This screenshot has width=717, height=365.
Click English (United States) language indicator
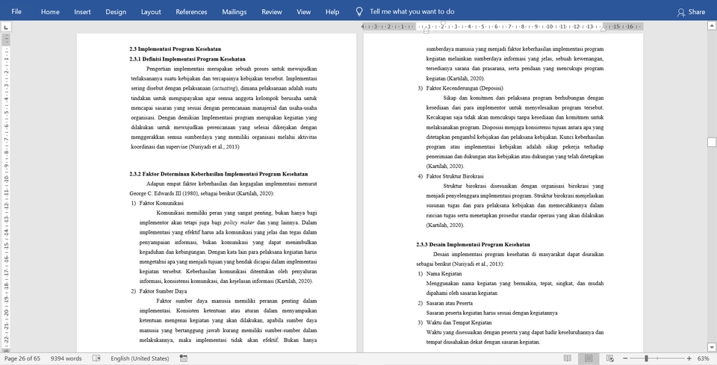click(x=140, y=358)
